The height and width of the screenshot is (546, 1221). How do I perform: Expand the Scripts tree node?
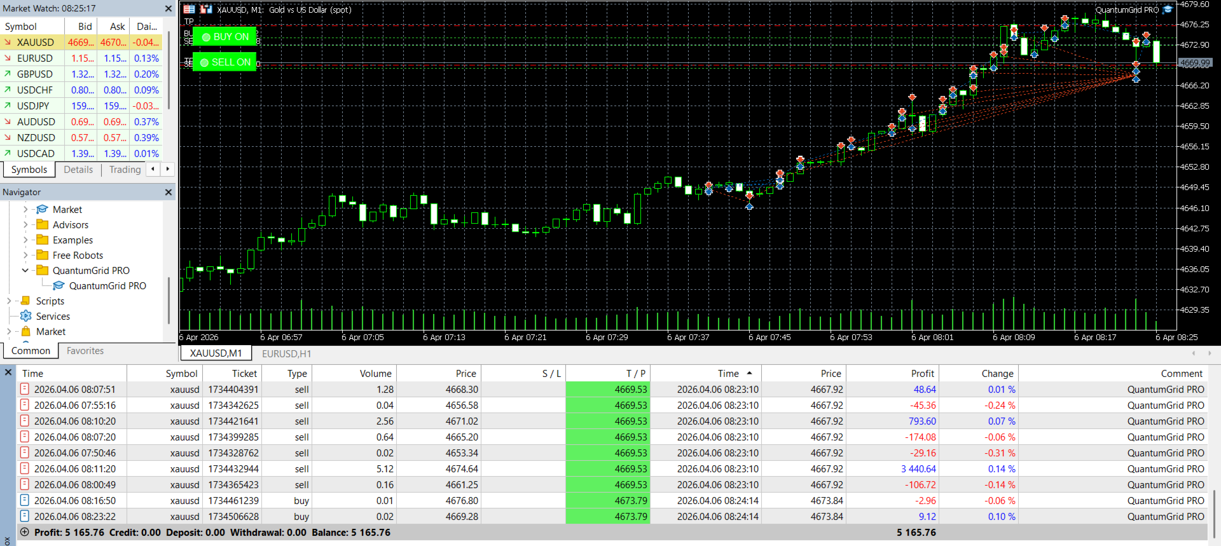9,301
